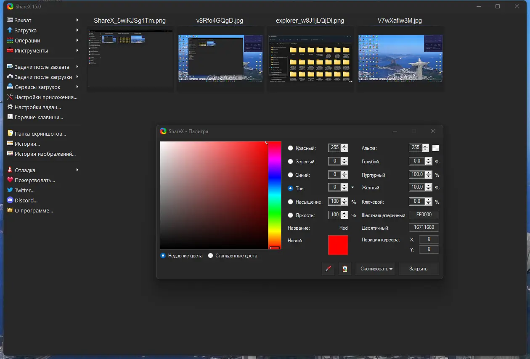
Task: Expand the Инструменты submenu arrow
Action: [x=77, y=50]
